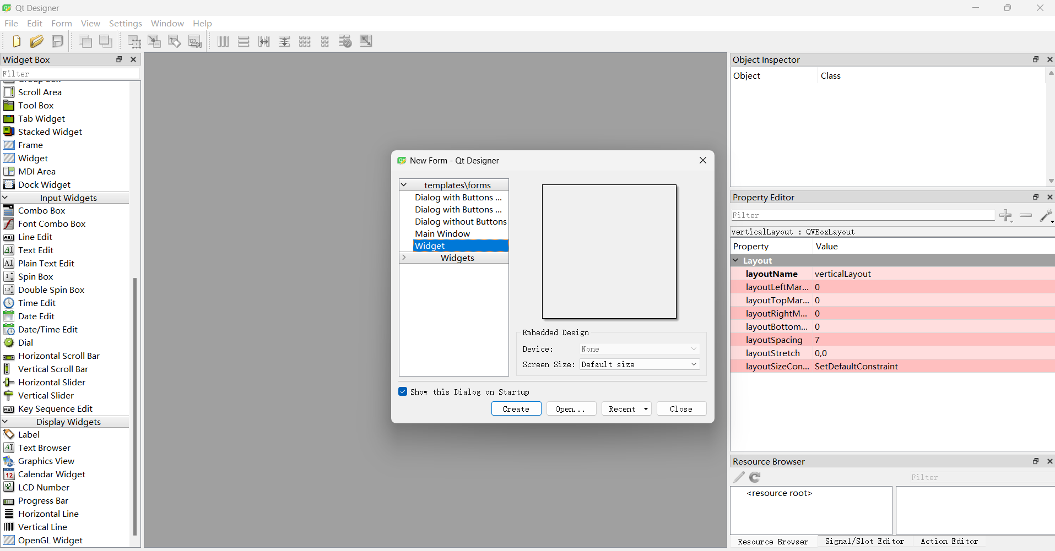Expand the Widgets group in template list
The width and height of the screenshot is (1055, 551).
click(404, 258)
